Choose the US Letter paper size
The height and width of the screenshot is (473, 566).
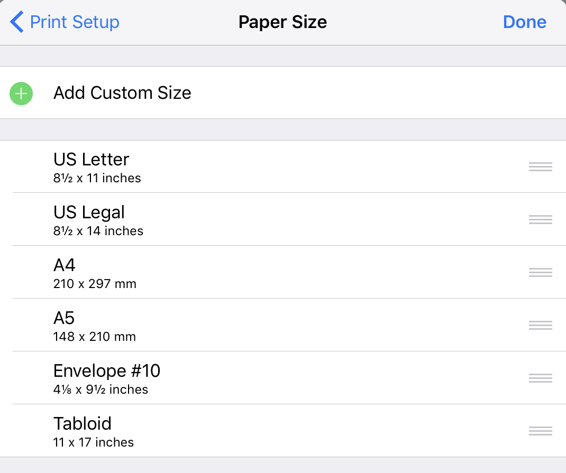pos(283,166)
